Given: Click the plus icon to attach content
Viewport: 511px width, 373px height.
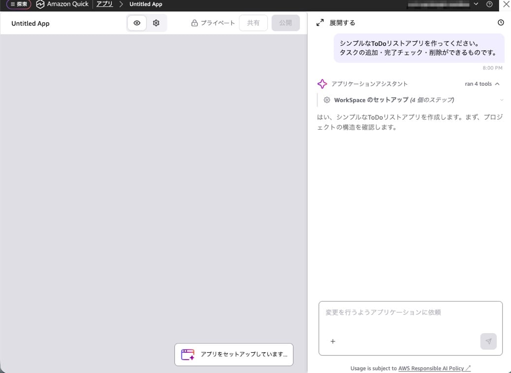Looking at the screenshot, I should 333,341.
